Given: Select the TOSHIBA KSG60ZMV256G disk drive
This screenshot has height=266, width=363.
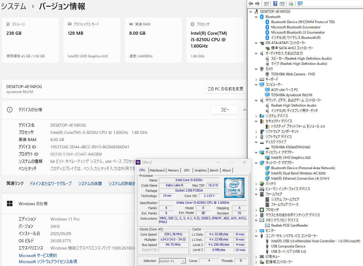Looking at the screenshot, I should coord(291,147).
